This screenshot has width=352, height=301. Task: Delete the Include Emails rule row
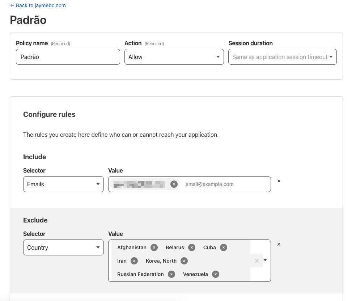coord(279,181)
